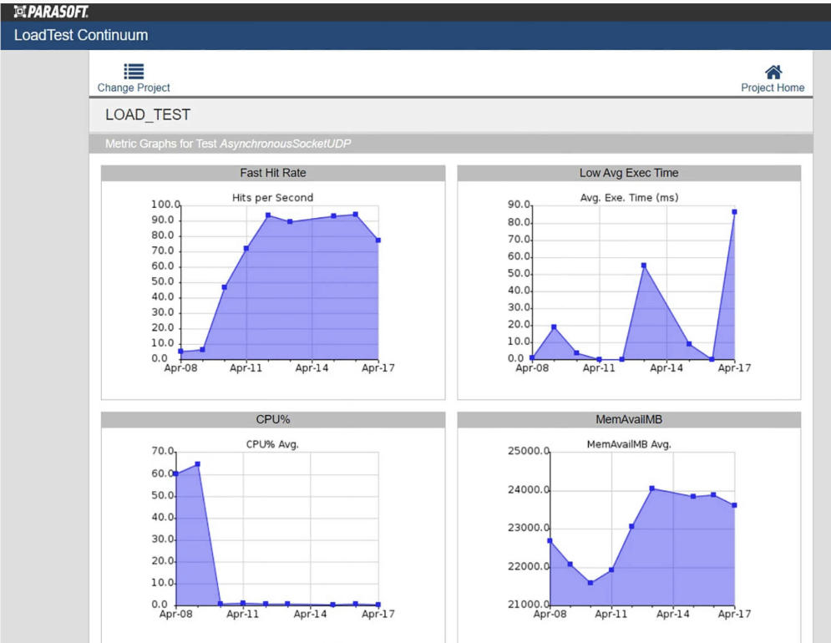
Task: Click the CPU% Avg. chart title
Action: coord(272,444)
